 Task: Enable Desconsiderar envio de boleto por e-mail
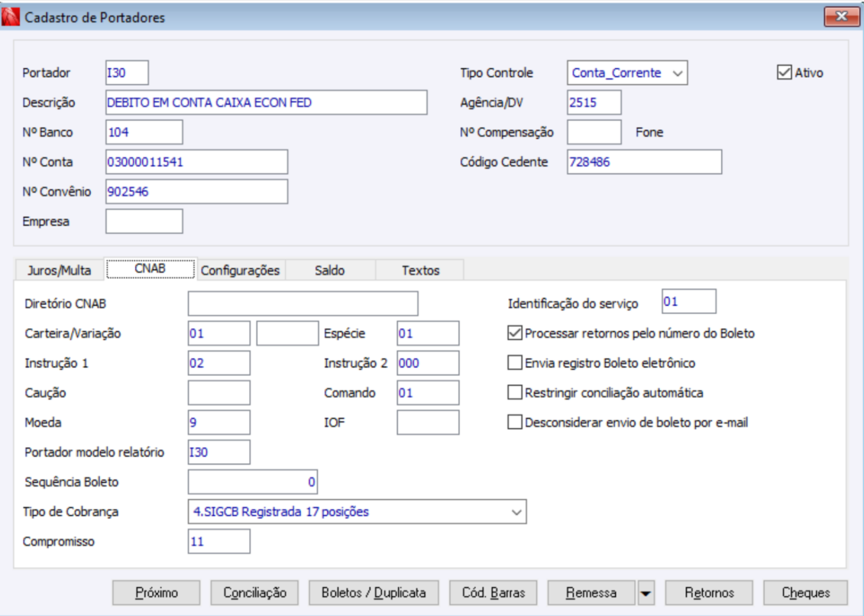tap(515, 422)
